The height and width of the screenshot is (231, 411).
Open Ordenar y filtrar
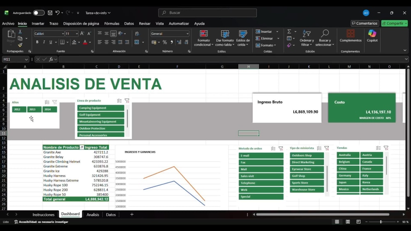307,38
